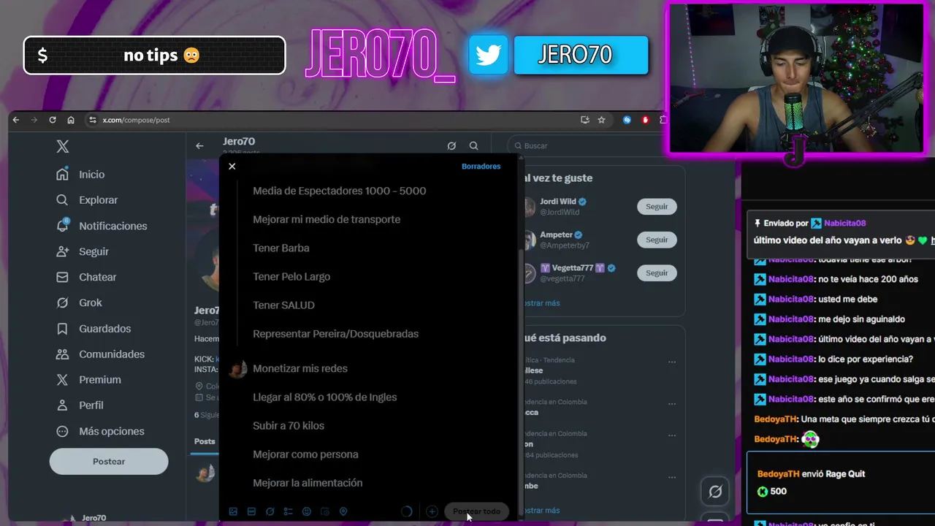Open Notificaciones in the sidebar
The height and width of the screenshot is (526, 935).
click(x=102, y=226)
